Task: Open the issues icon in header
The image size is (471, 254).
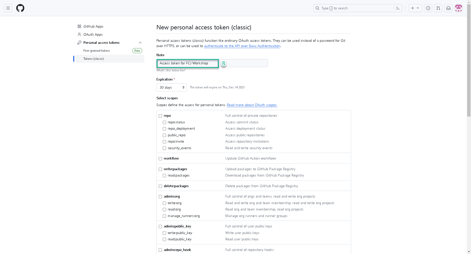Action: (x=428, y=8)
